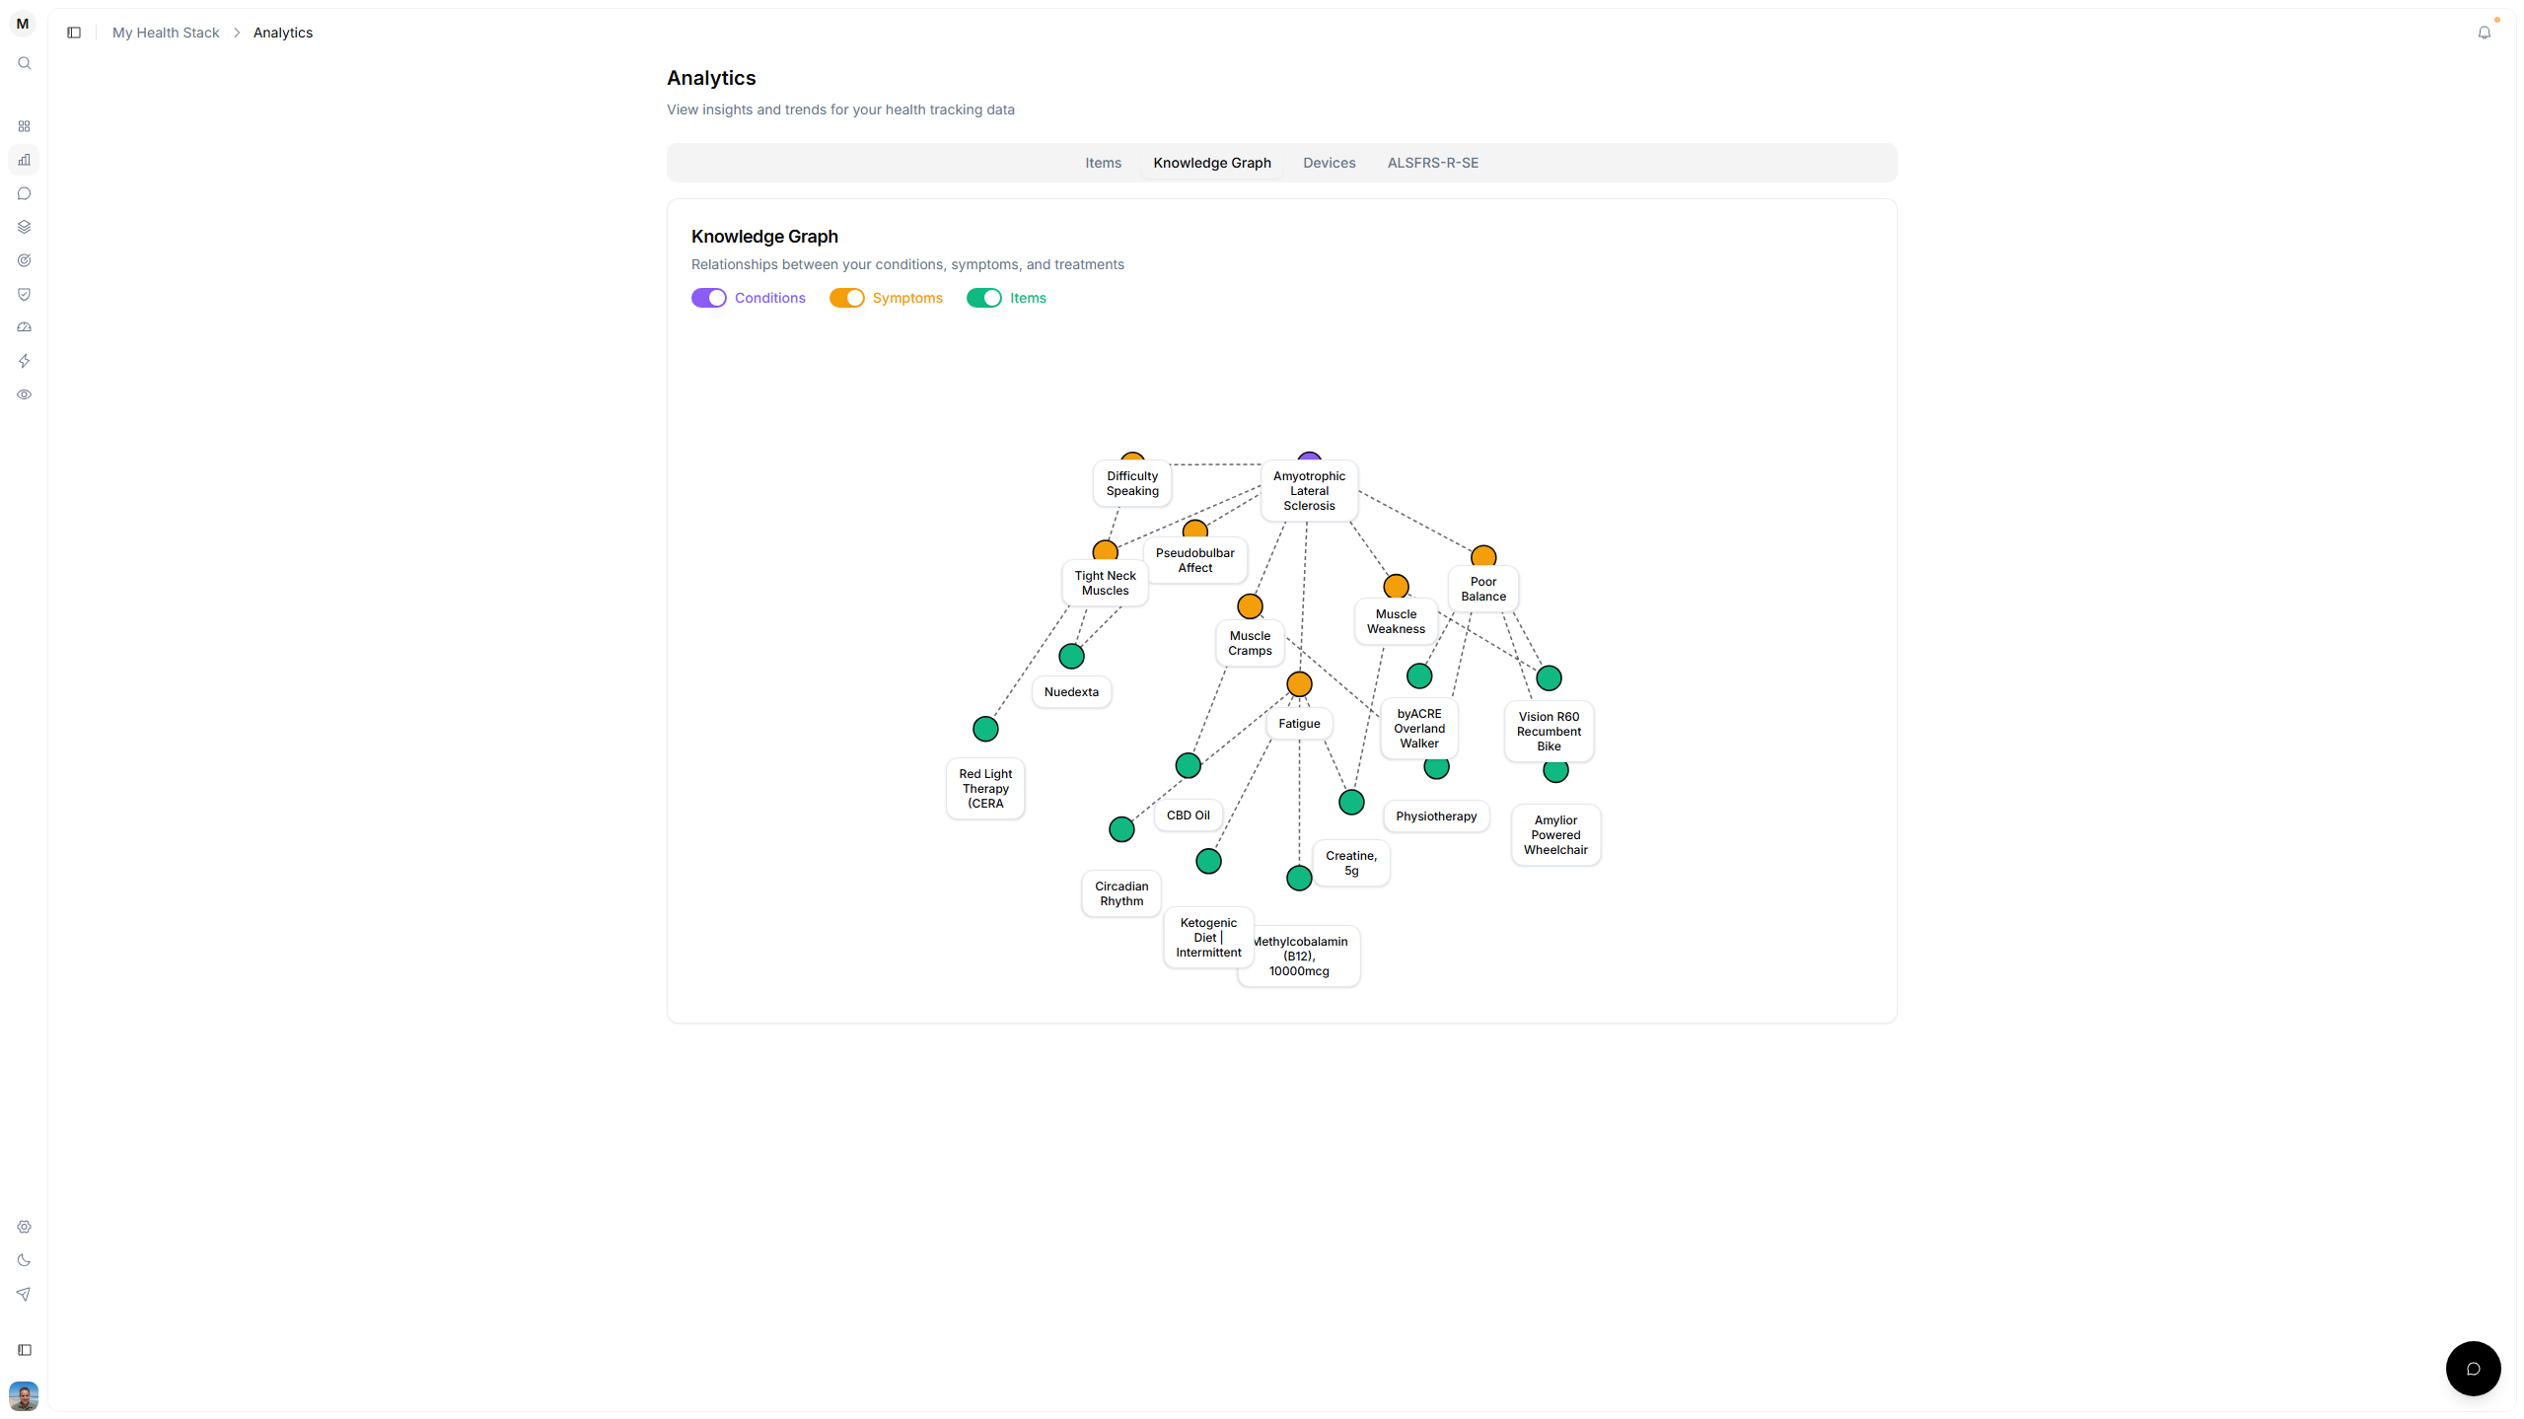
Task: Click the search icon in sidebar
Action: click(25, 63)
